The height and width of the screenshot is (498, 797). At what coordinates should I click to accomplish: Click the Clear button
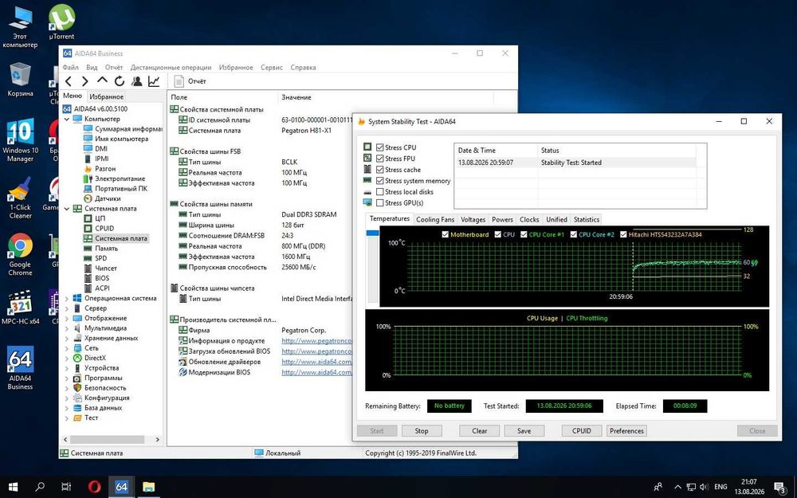(479, 431)
